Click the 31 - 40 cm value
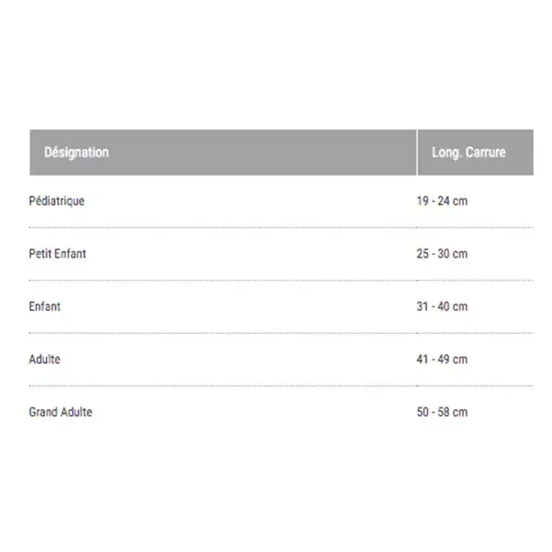 443,306
